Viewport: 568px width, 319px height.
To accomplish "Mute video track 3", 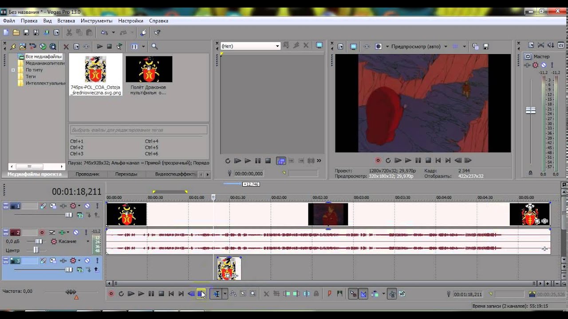I will [x=87, y=261].
